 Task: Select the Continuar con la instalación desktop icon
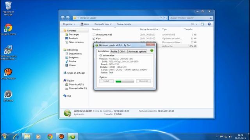[x=8, y=53]
